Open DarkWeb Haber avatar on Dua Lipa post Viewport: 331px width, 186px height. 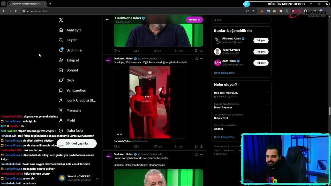pos(109,60)
